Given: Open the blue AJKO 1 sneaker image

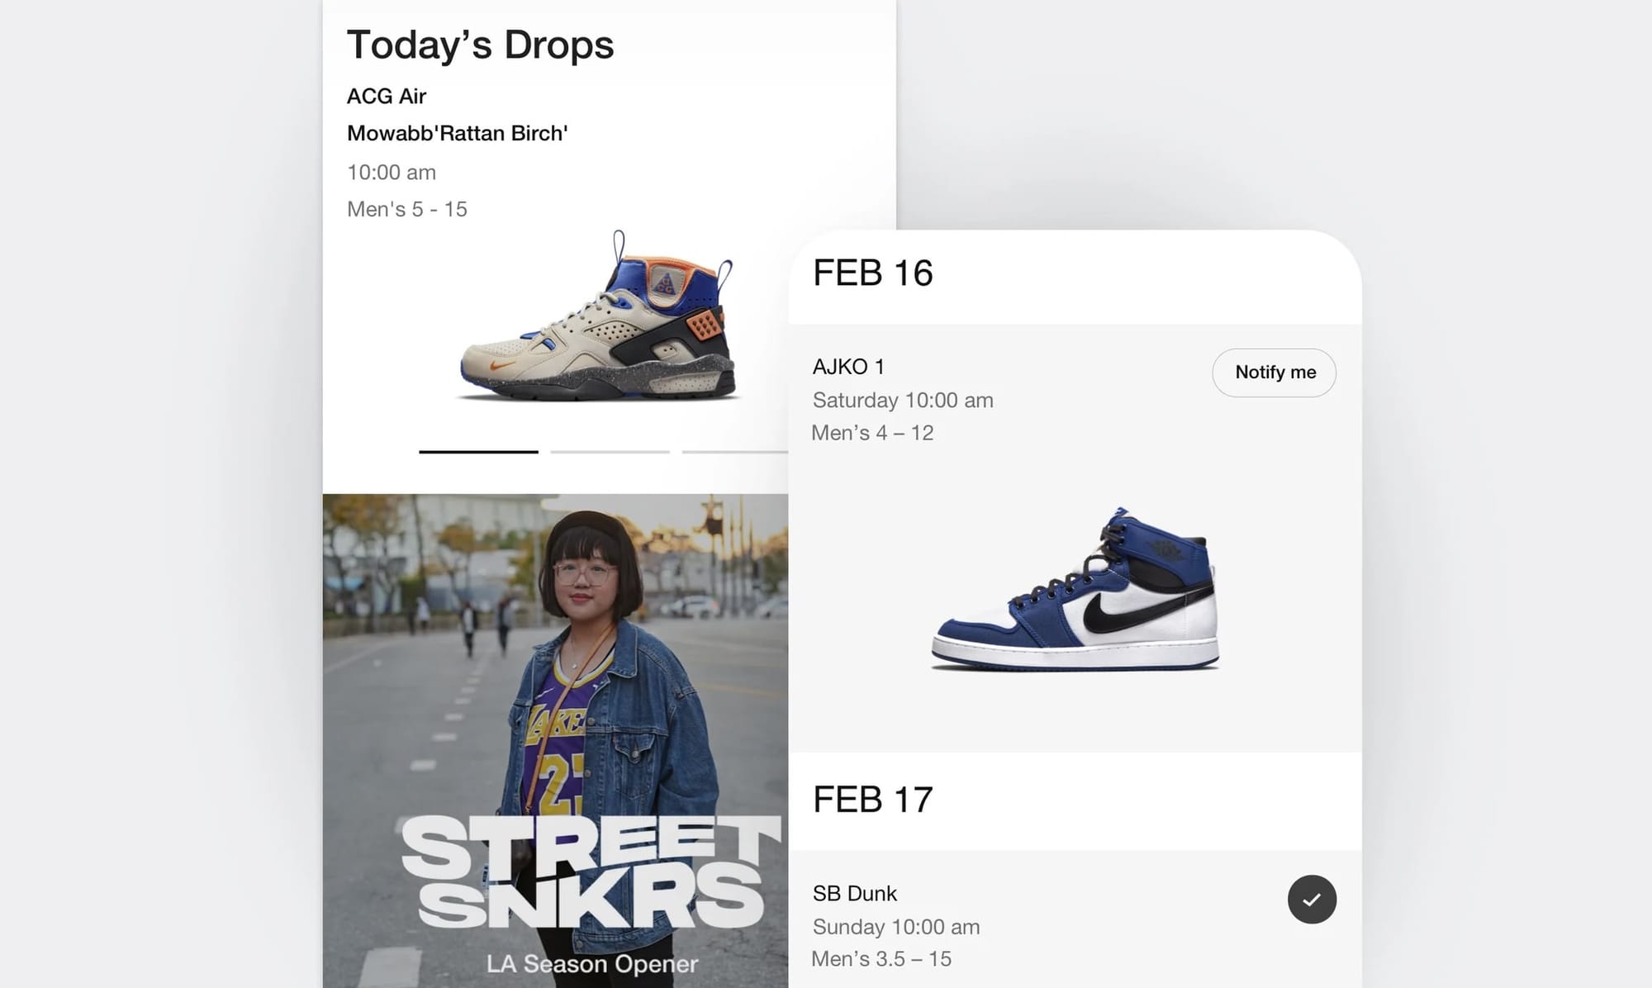Looking at the screenshot, I should pos(1075,589).
